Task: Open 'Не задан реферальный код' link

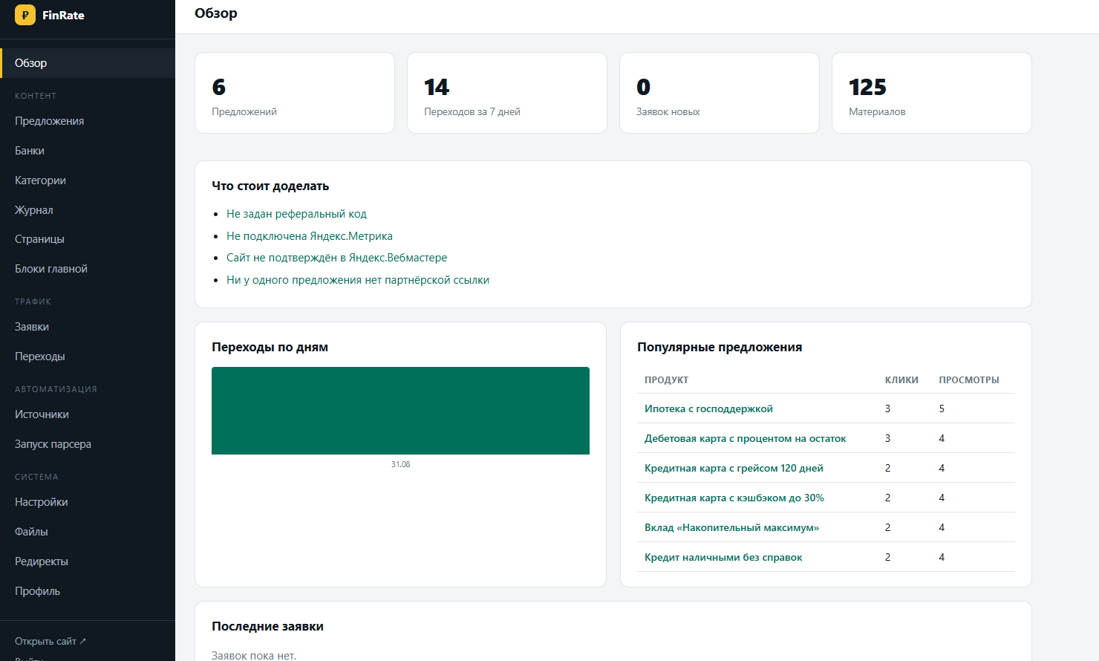Action: [296, 214]
